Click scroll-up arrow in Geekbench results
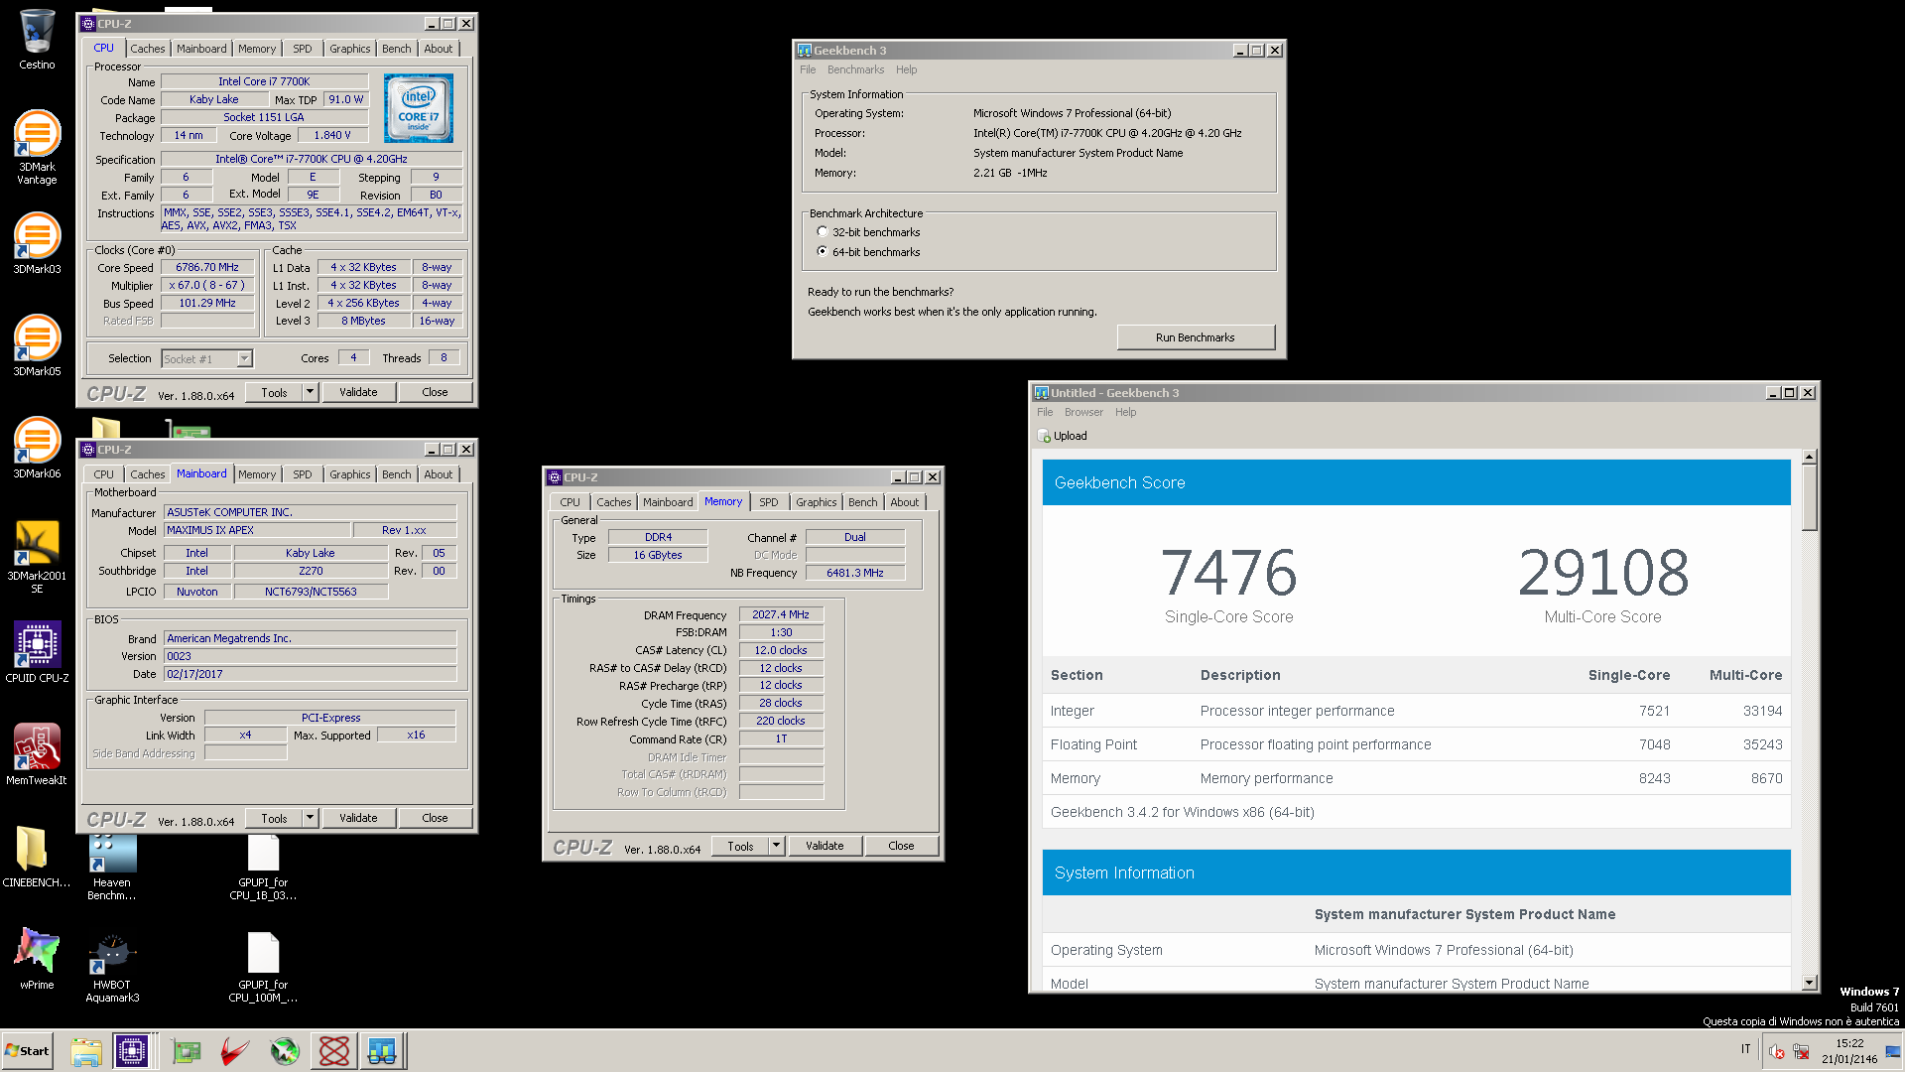Screen dimensions: 1905x1072 tap(1810, 458)
